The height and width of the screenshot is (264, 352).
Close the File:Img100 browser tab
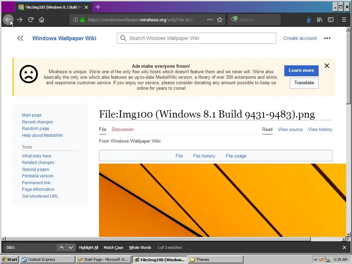point(86,7)
